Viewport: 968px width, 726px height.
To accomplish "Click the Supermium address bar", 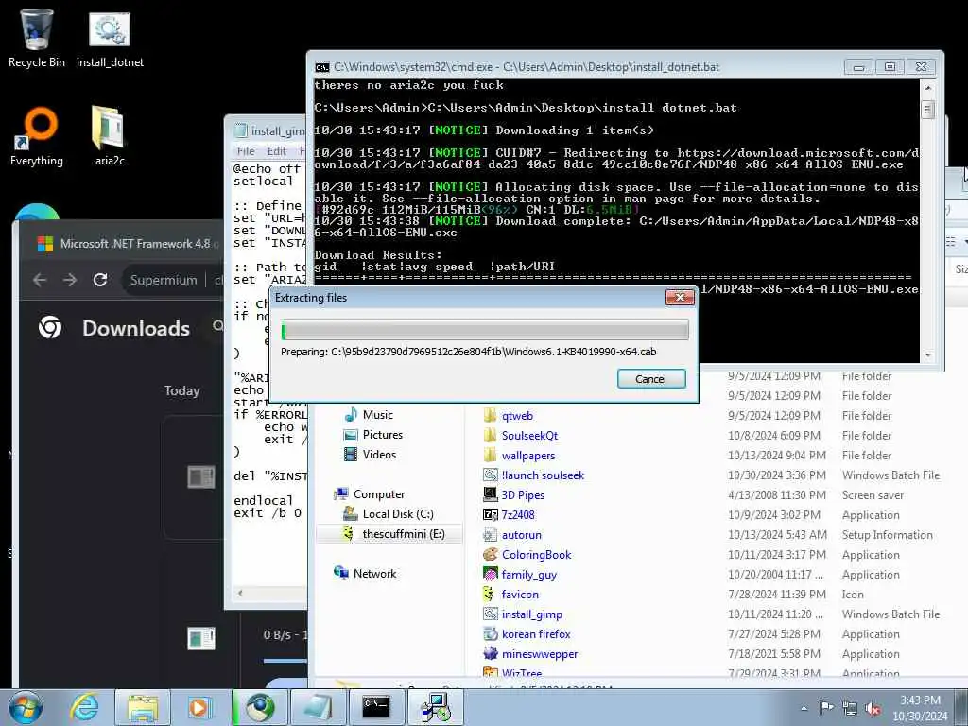I will pyautogui.click(x=173, y=280).
